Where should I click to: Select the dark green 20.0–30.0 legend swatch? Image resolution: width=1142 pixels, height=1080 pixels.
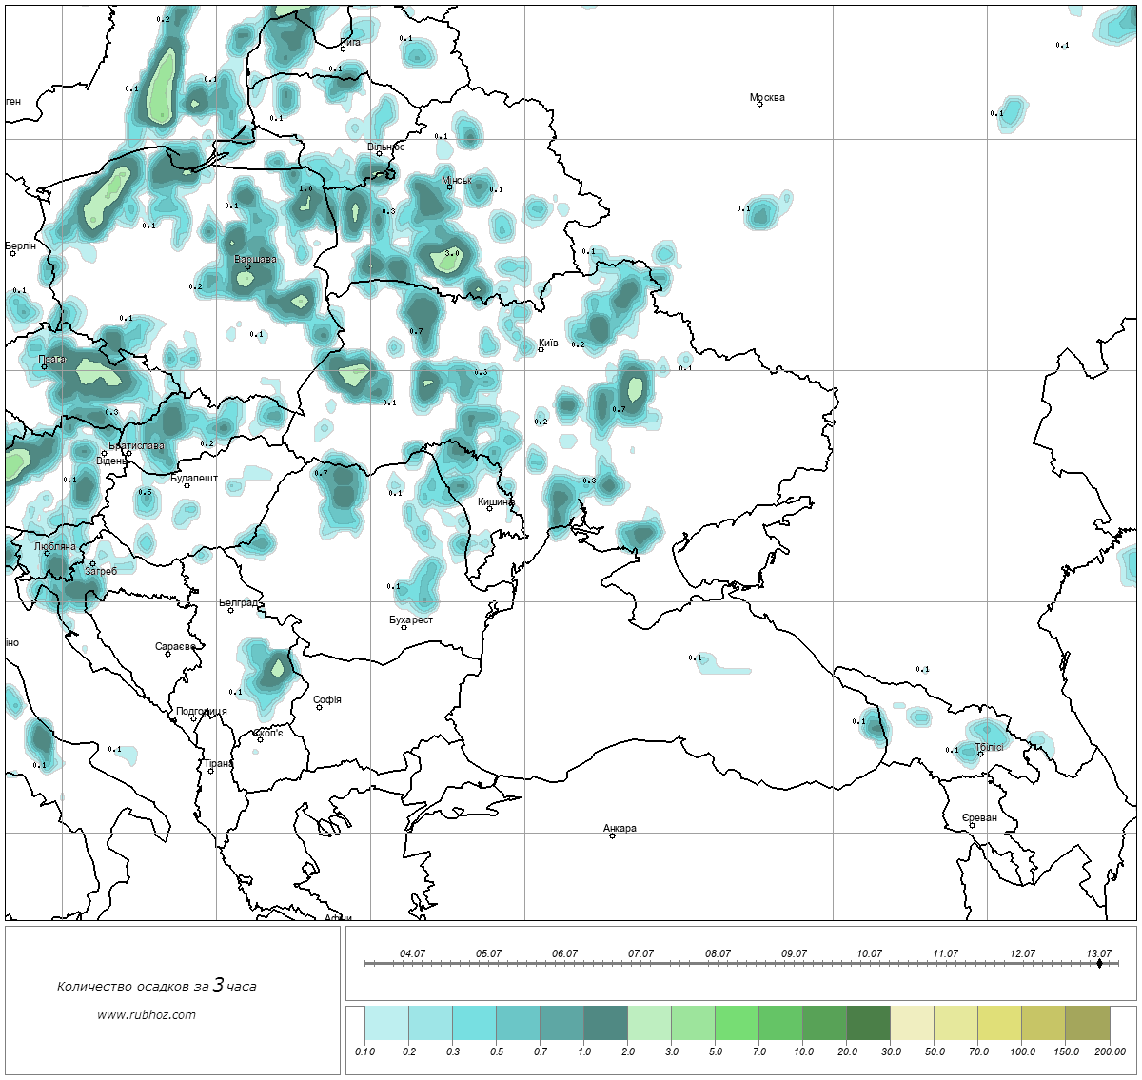coord(868,1025)
